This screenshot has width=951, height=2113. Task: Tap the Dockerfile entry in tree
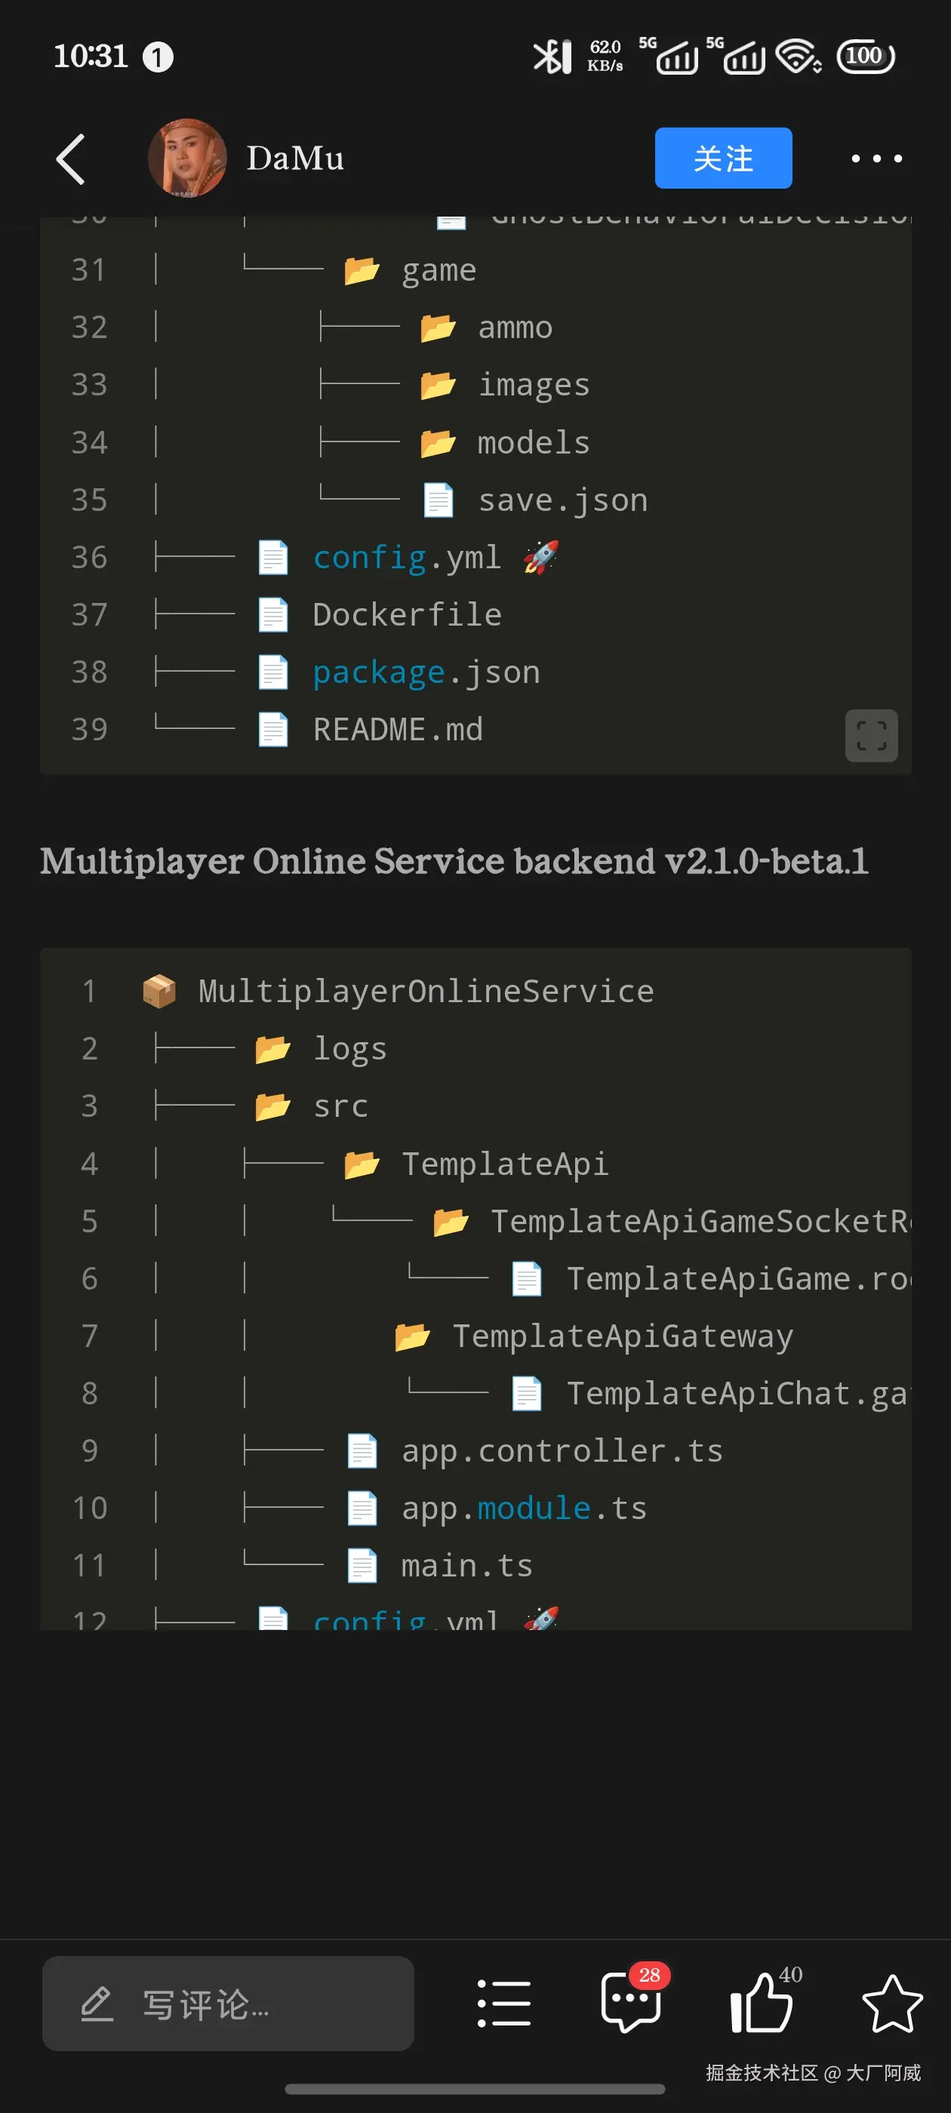pyautogui.click(x=406, y=614)
